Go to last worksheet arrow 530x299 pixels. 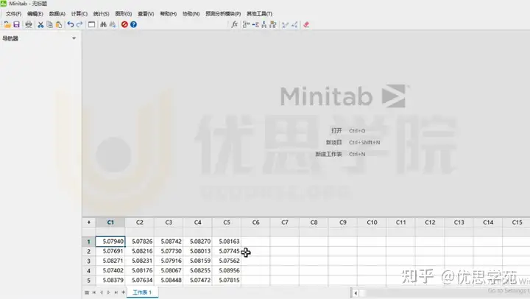116,292
